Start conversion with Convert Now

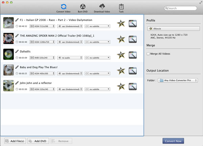pyautogui.click(x=173, y=141)
